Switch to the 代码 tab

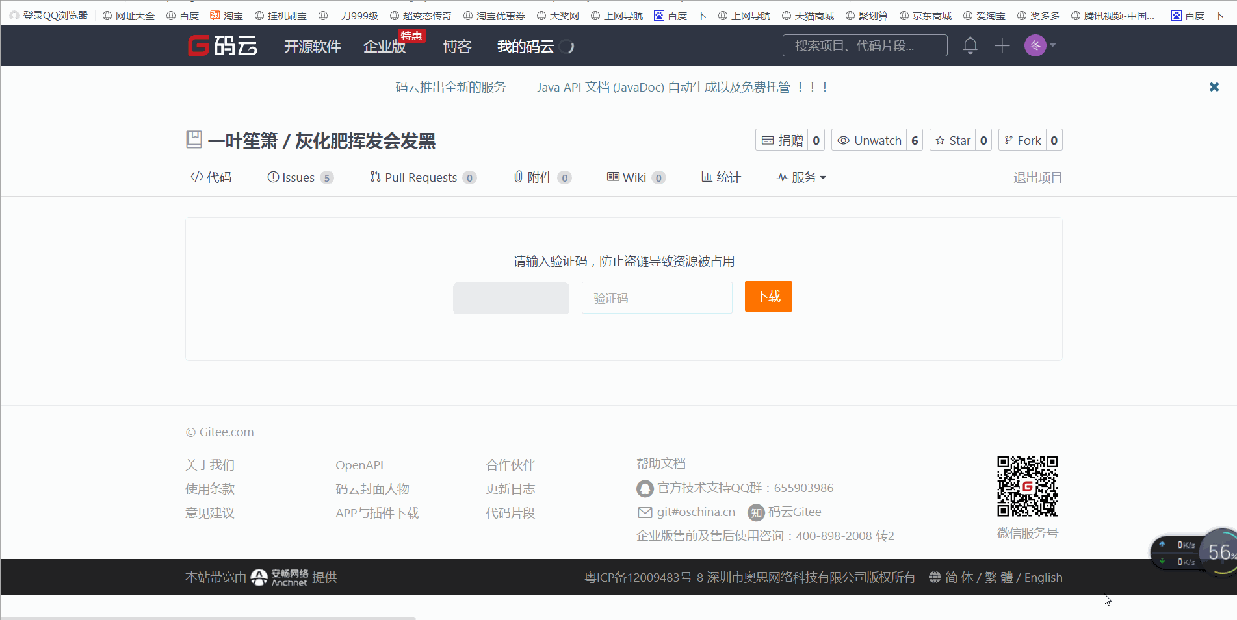(211, 177)
